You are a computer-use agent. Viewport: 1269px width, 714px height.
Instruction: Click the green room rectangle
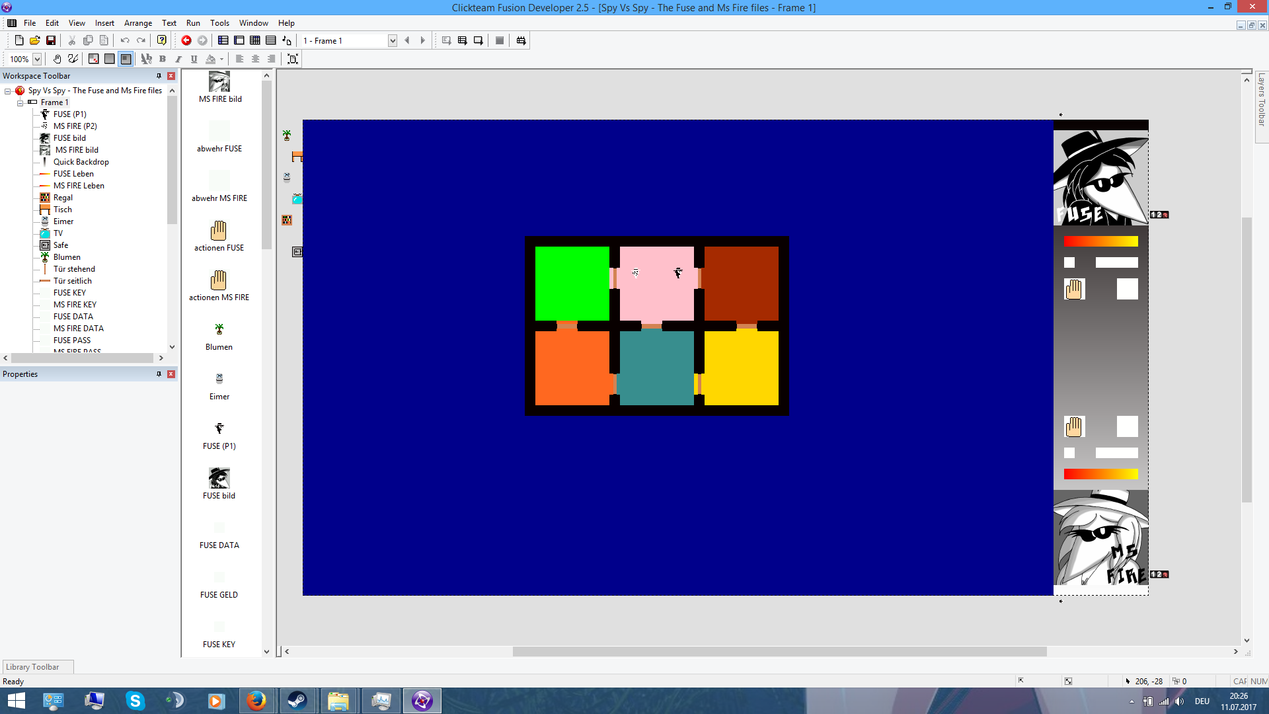(x=572, y=284)
